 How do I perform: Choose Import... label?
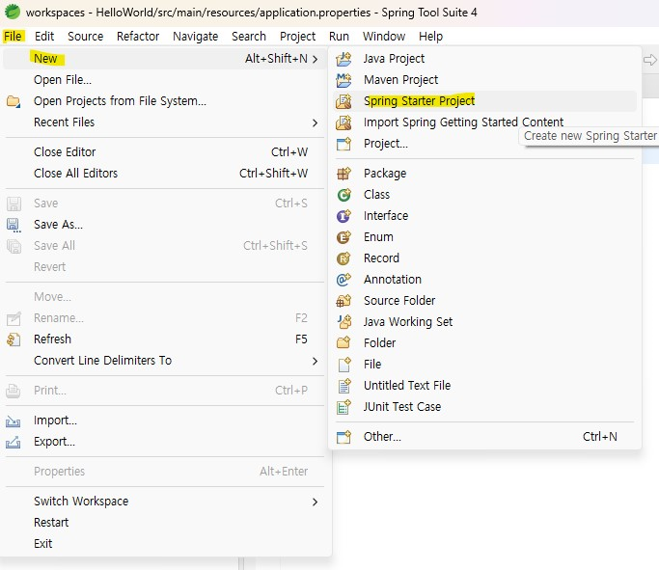55,421
